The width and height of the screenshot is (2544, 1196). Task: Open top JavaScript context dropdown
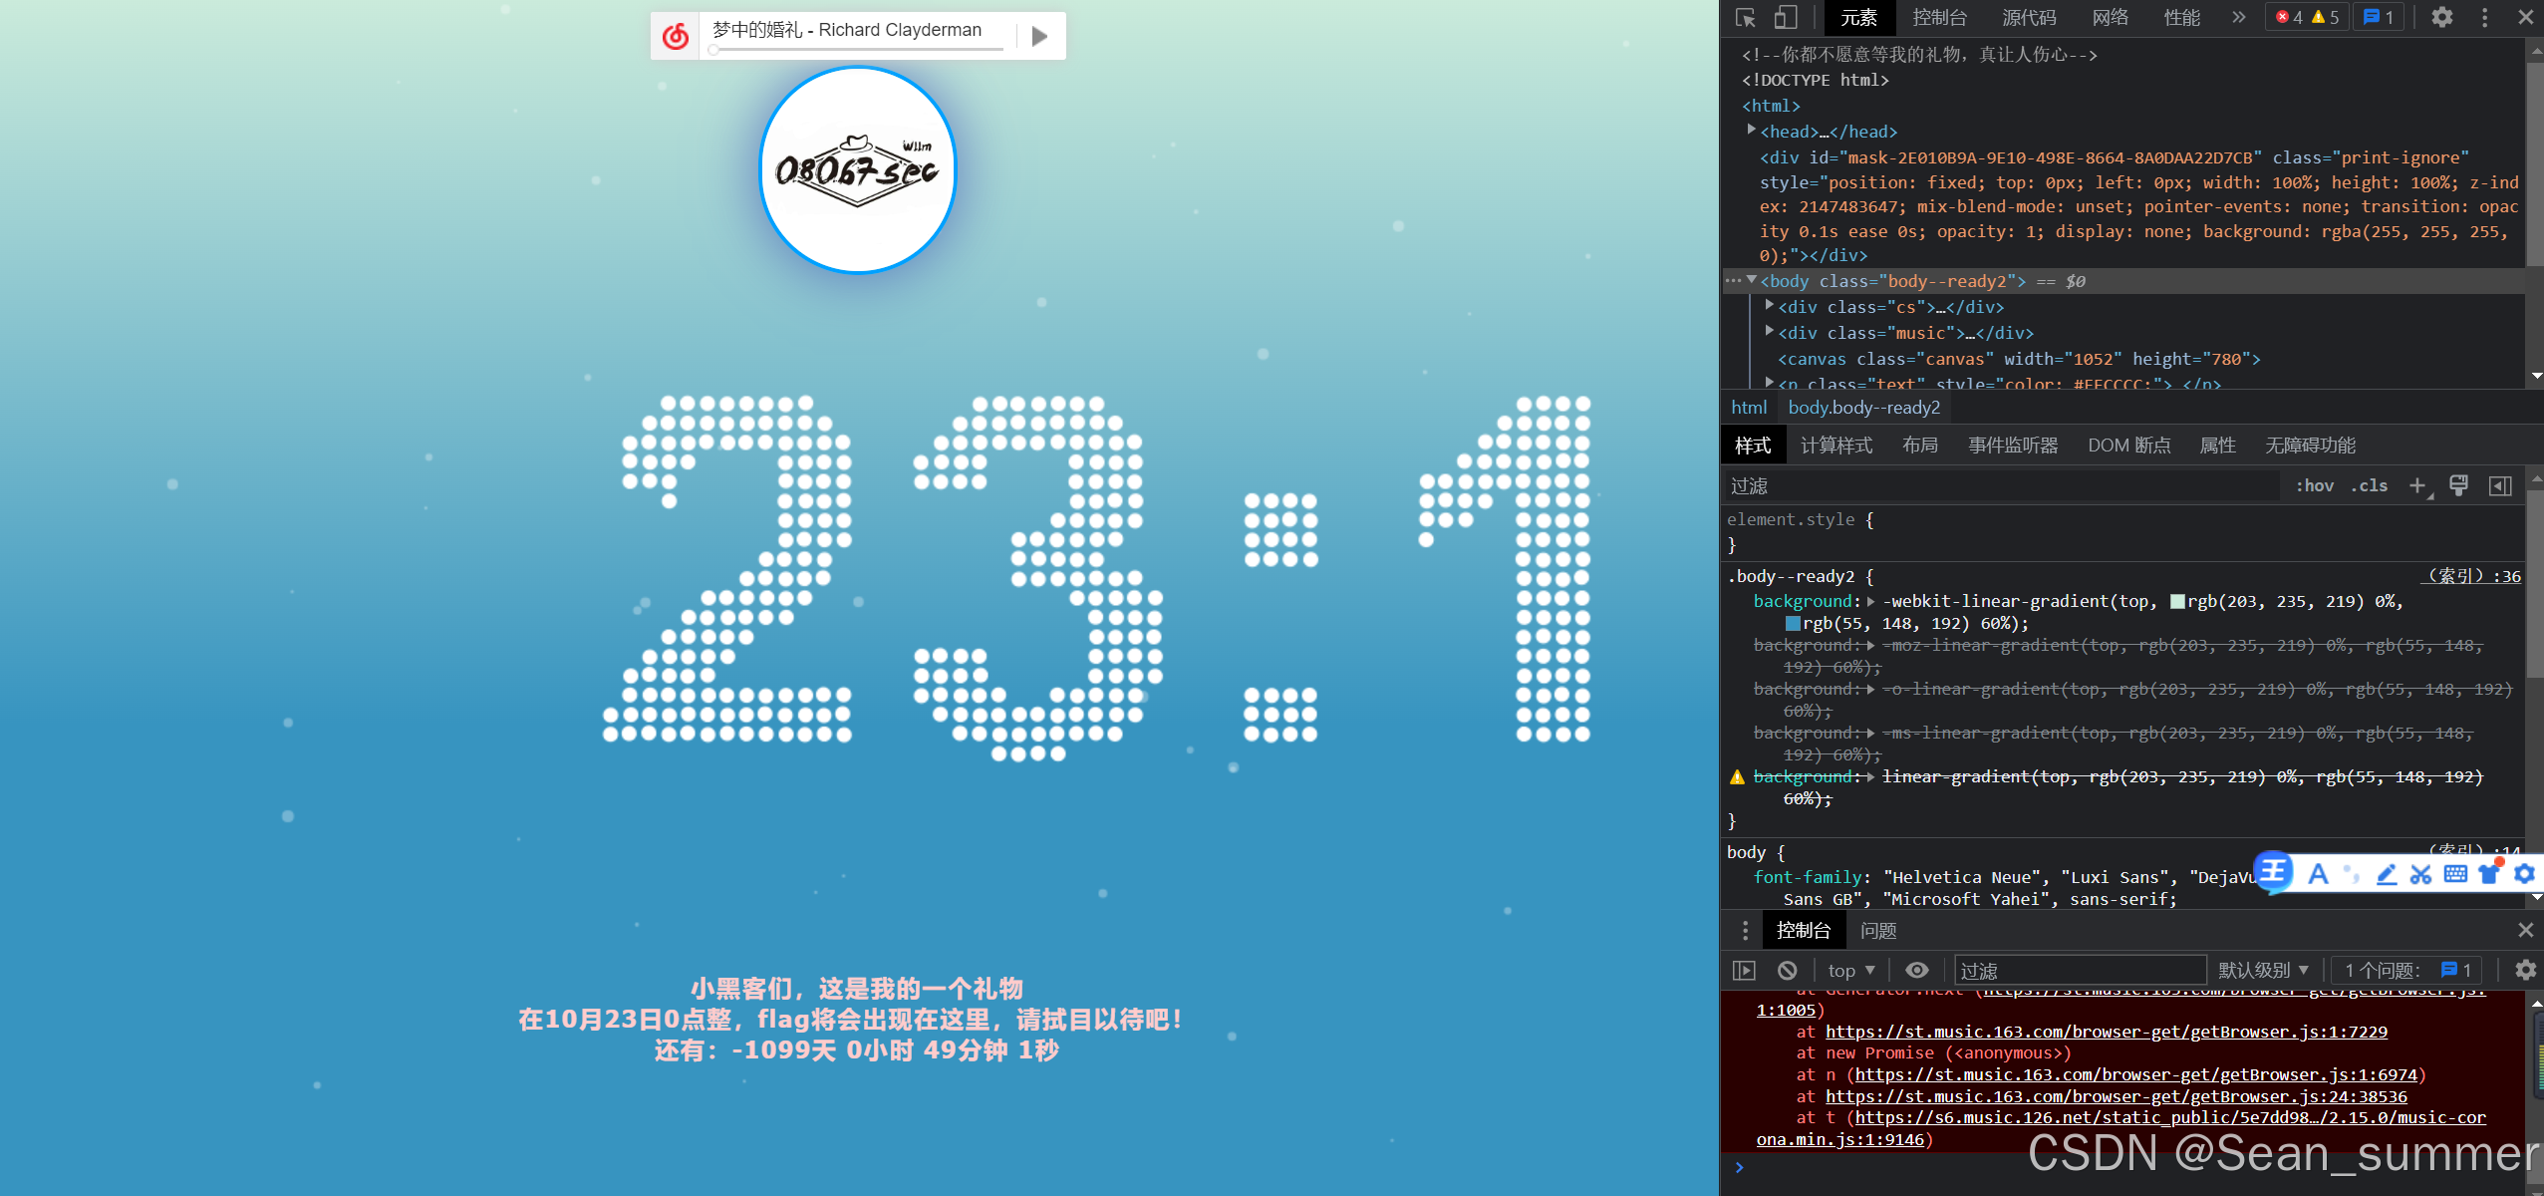1850,970
